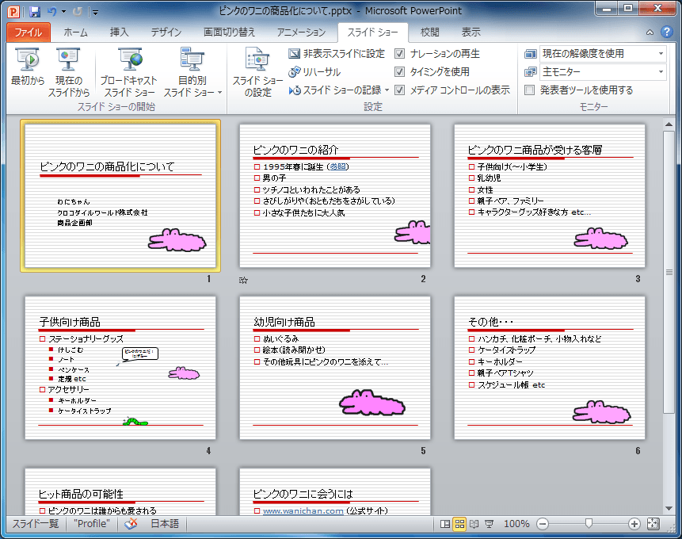Zoom out with minus button

point(543,524)
